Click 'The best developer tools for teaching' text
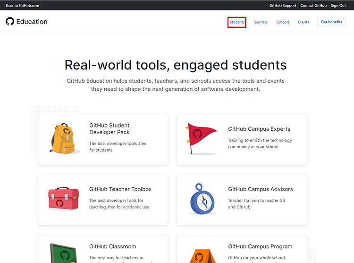The height and width of the screenshot is (263, 354). 119,204
